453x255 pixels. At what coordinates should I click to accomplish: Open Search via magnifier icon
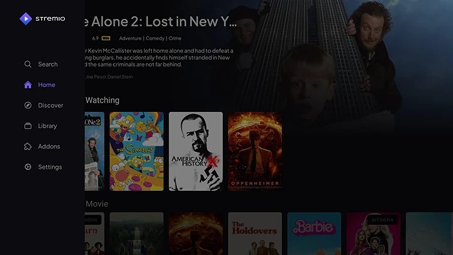click(x=28, y=64)
